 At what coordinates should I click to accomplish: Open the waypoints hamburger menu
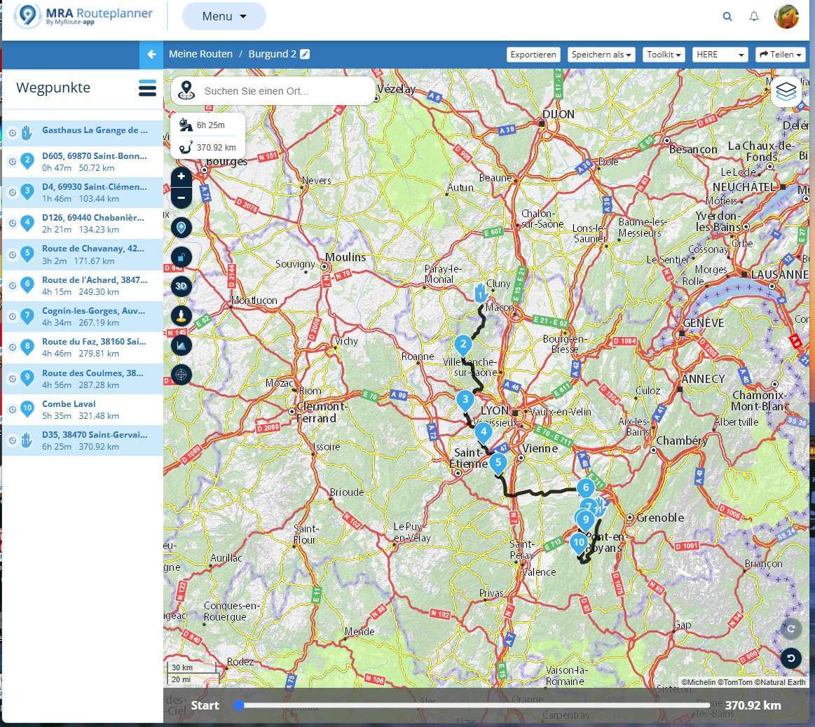coord(147,88)
